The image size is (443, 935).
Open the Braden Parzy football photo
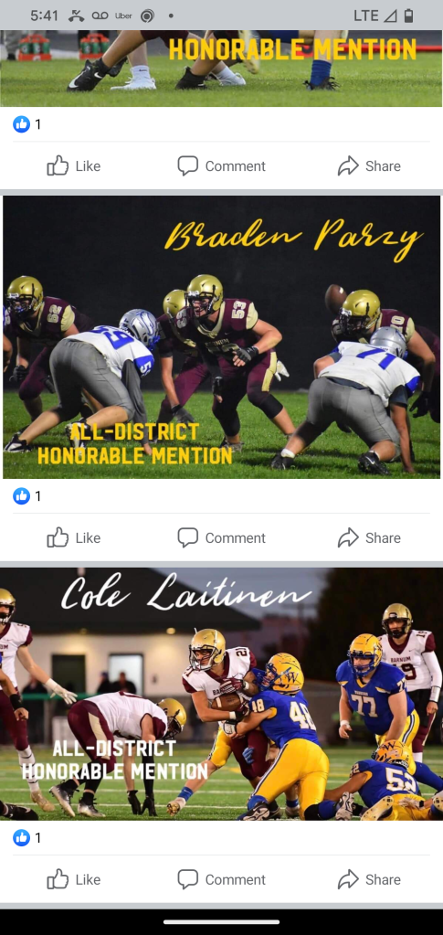(221, 337)
